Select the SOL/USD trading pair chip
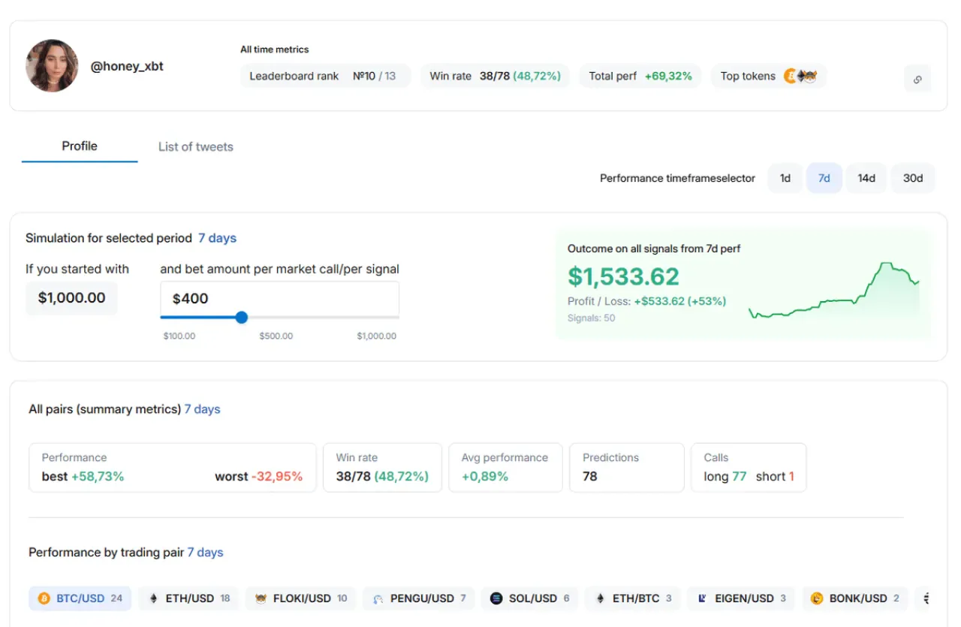This screenshot has width=961, height=627. pos(529,598)
